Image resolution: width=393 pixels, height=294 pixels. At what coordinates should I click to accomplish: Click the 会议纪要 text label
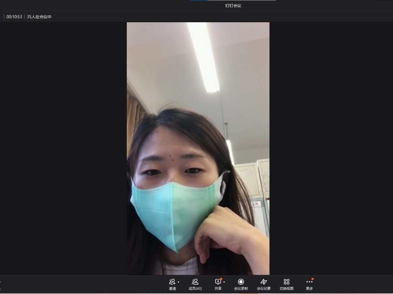(x=264, y=289)
